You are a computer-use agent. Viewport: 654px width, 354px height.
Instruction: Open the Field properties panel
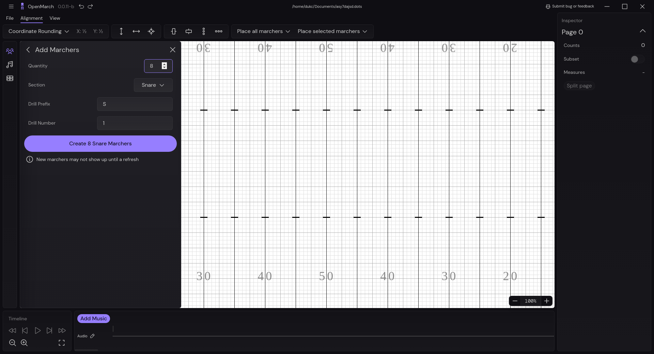click(x=10, y=78)
